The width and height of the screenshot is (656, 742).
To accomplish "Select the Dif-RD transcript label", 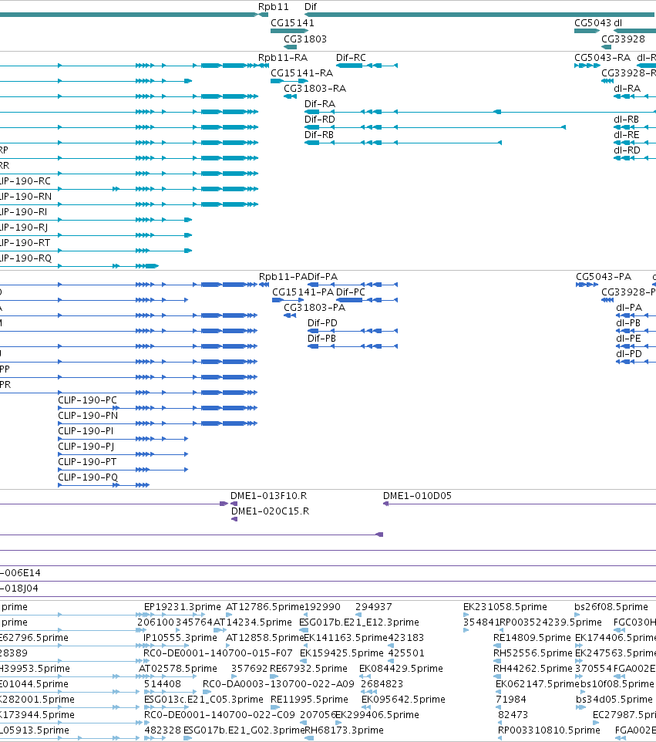I will tap(320, 120).
